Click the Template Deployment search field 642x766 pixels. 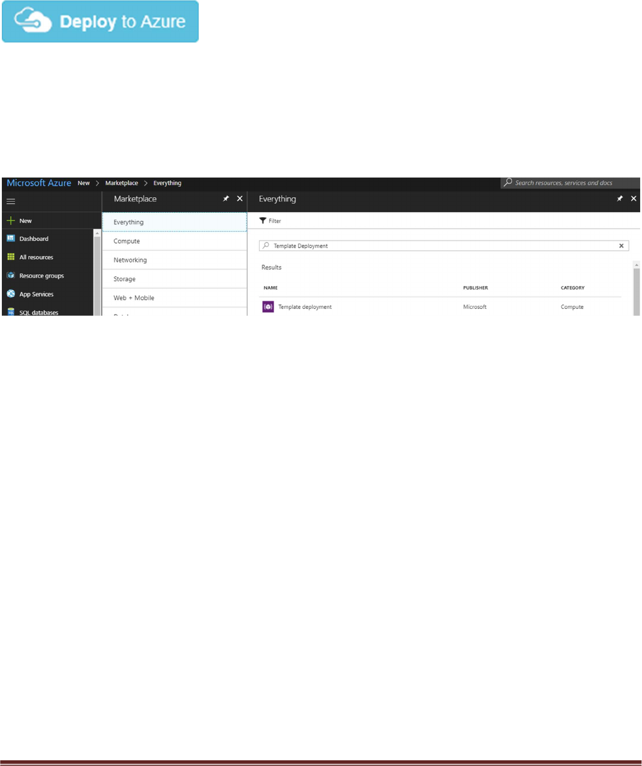click(x=444, y=246)
